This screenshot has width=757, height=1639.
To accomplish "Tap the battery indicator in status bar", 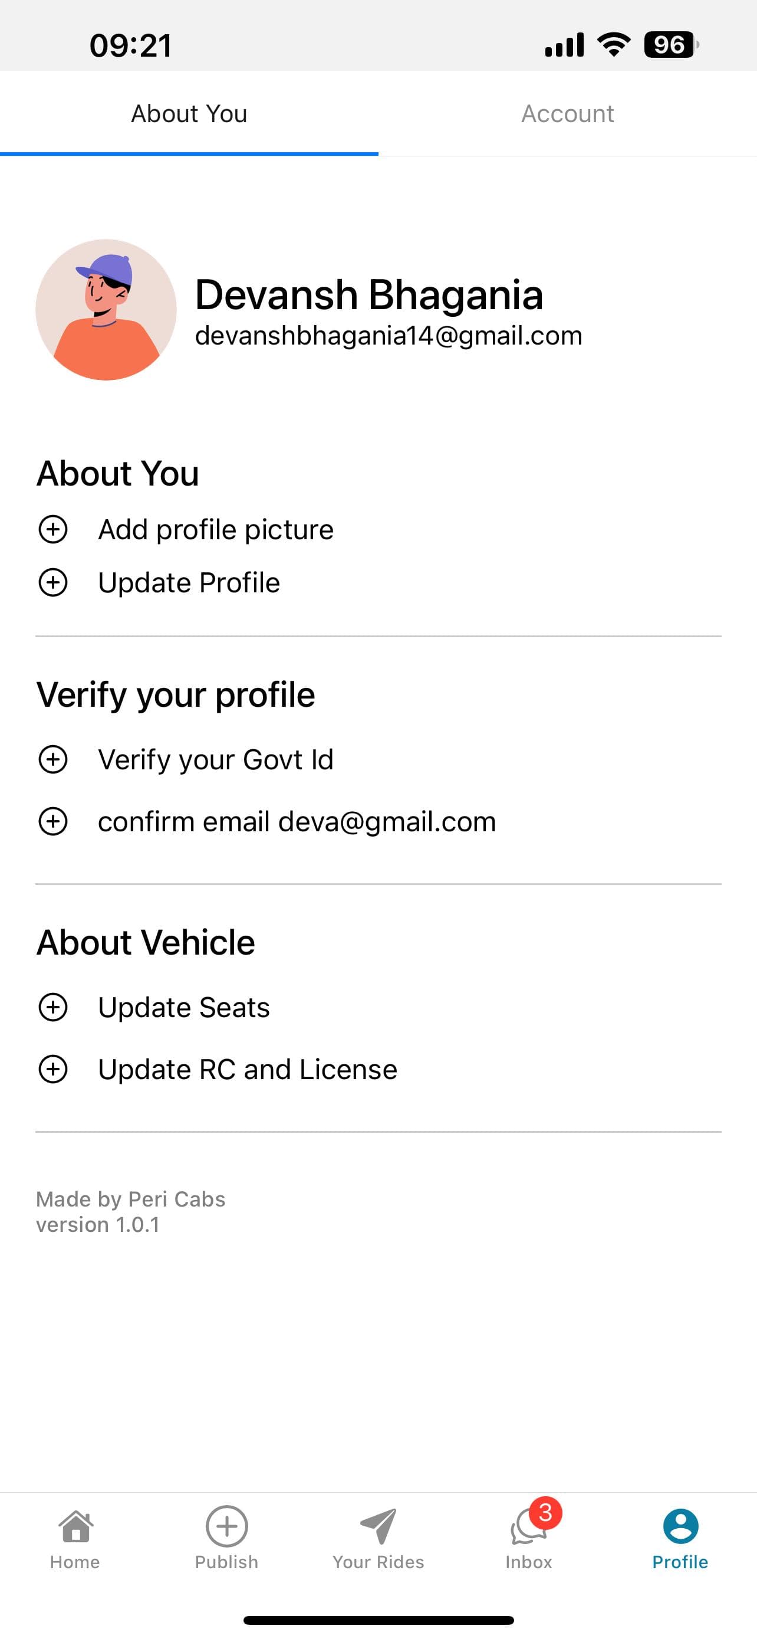I will point(671,45).
